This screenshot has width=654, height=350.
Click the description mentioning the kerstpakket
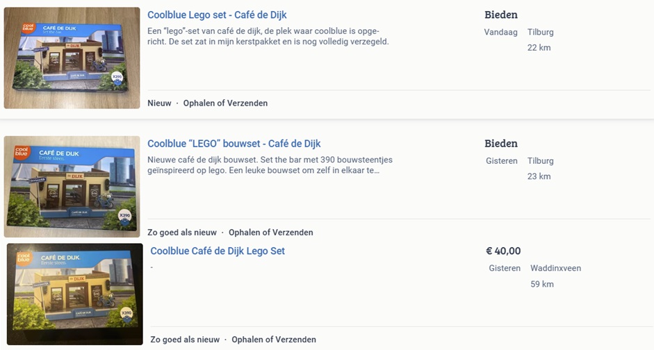coord(268,36)
